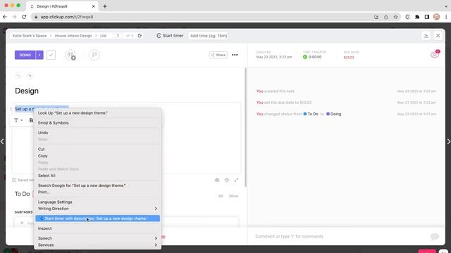Open Language Settings from context menu
Image resolution: width=451 pixels, height=253 pixels.
[x=97, y=202]
